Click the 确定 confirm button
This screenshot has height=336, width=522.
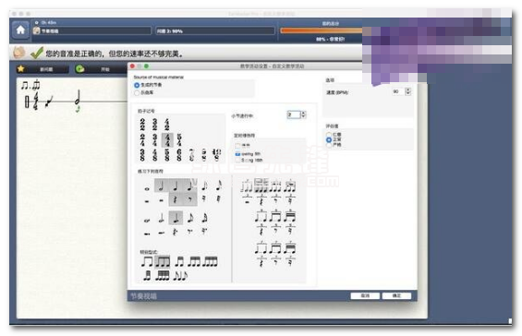(396, 295)
